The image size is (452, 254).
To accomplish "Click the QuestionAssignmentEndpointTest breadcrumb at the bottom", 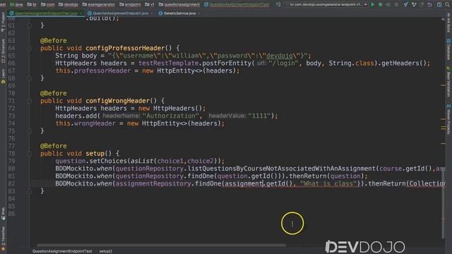I will point(62,251).
